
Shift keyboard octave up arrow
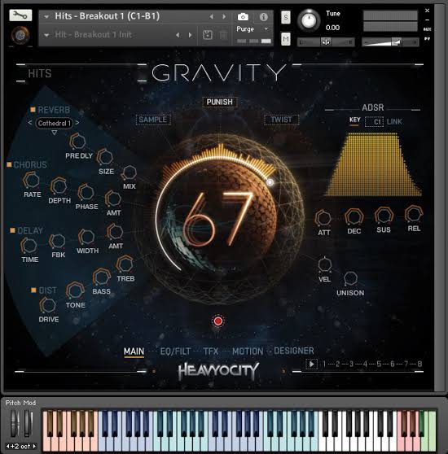tap(35, 446)
